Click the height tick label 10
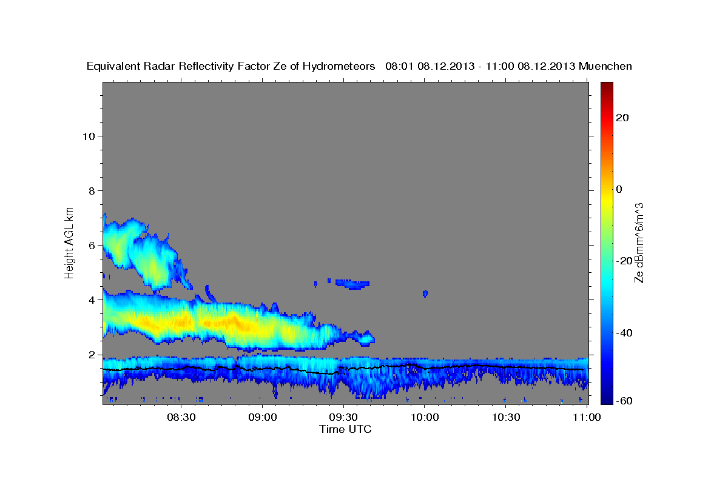Viewport: 728px width, 485px height. click(x=88, y=136)
